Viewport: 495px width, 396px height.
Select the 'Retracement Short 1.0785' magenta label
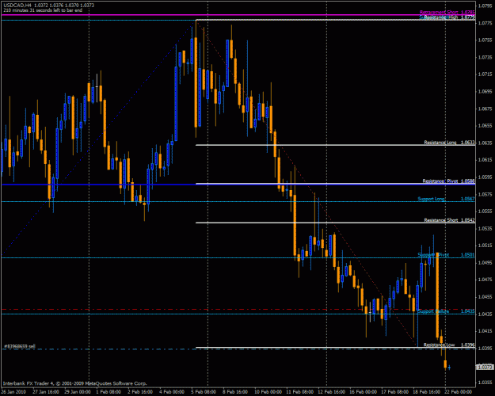[447, 13]
